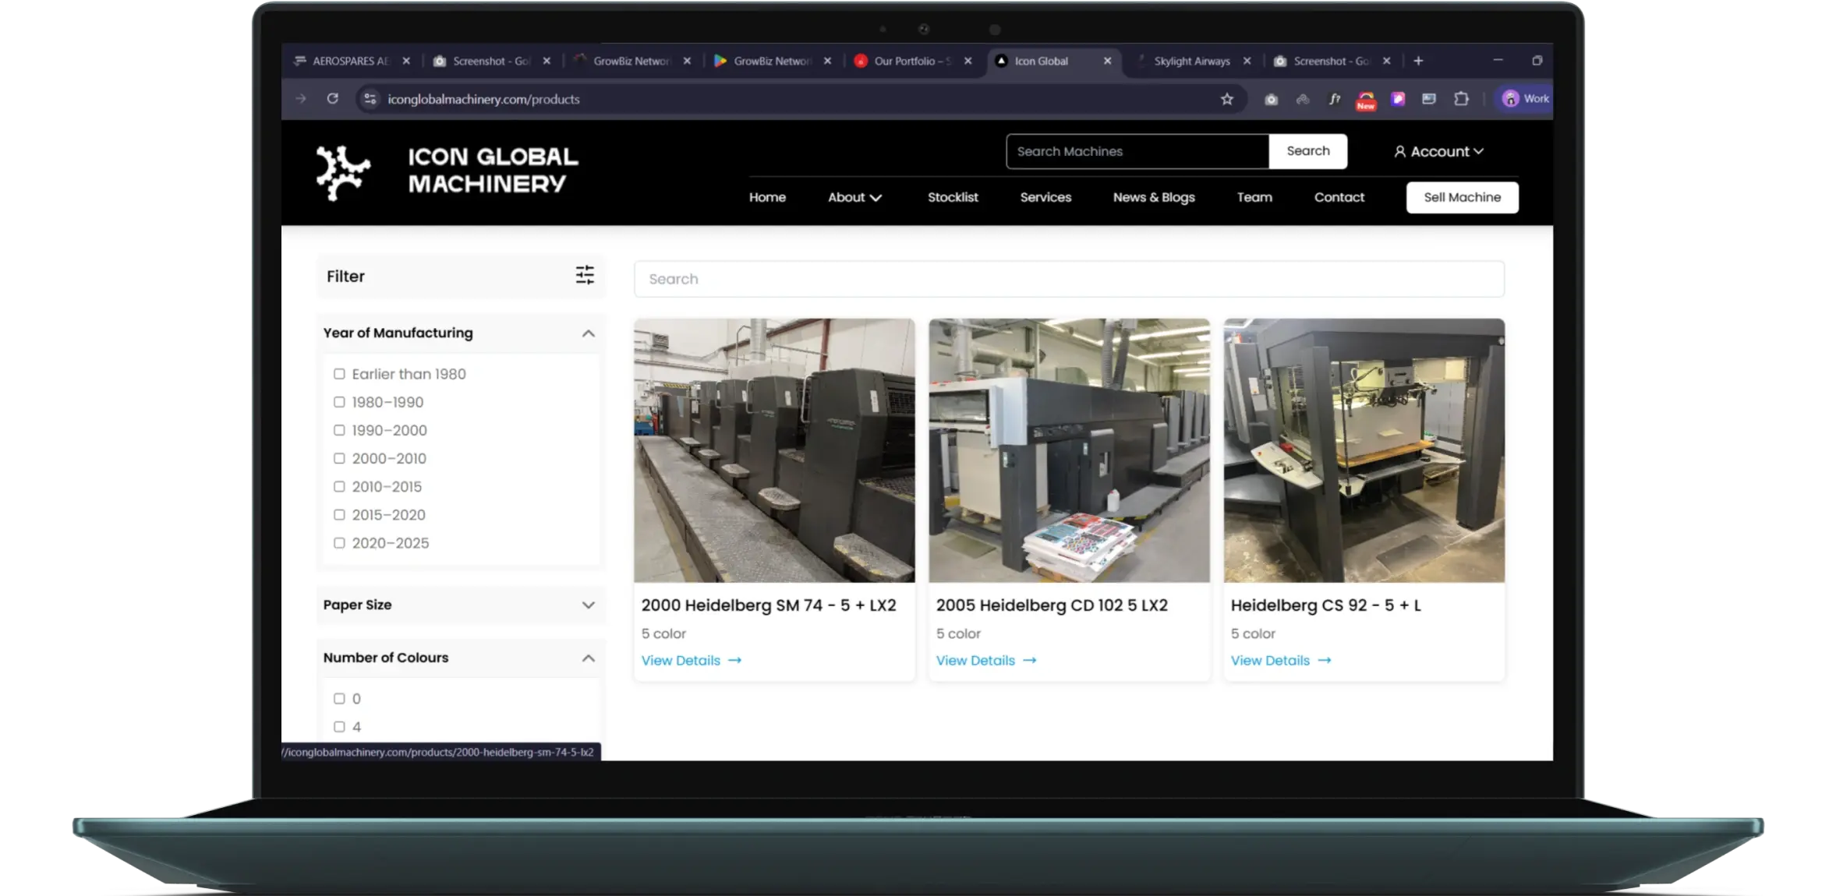Open the browser extensions puzzle icon

(1461, 99)
